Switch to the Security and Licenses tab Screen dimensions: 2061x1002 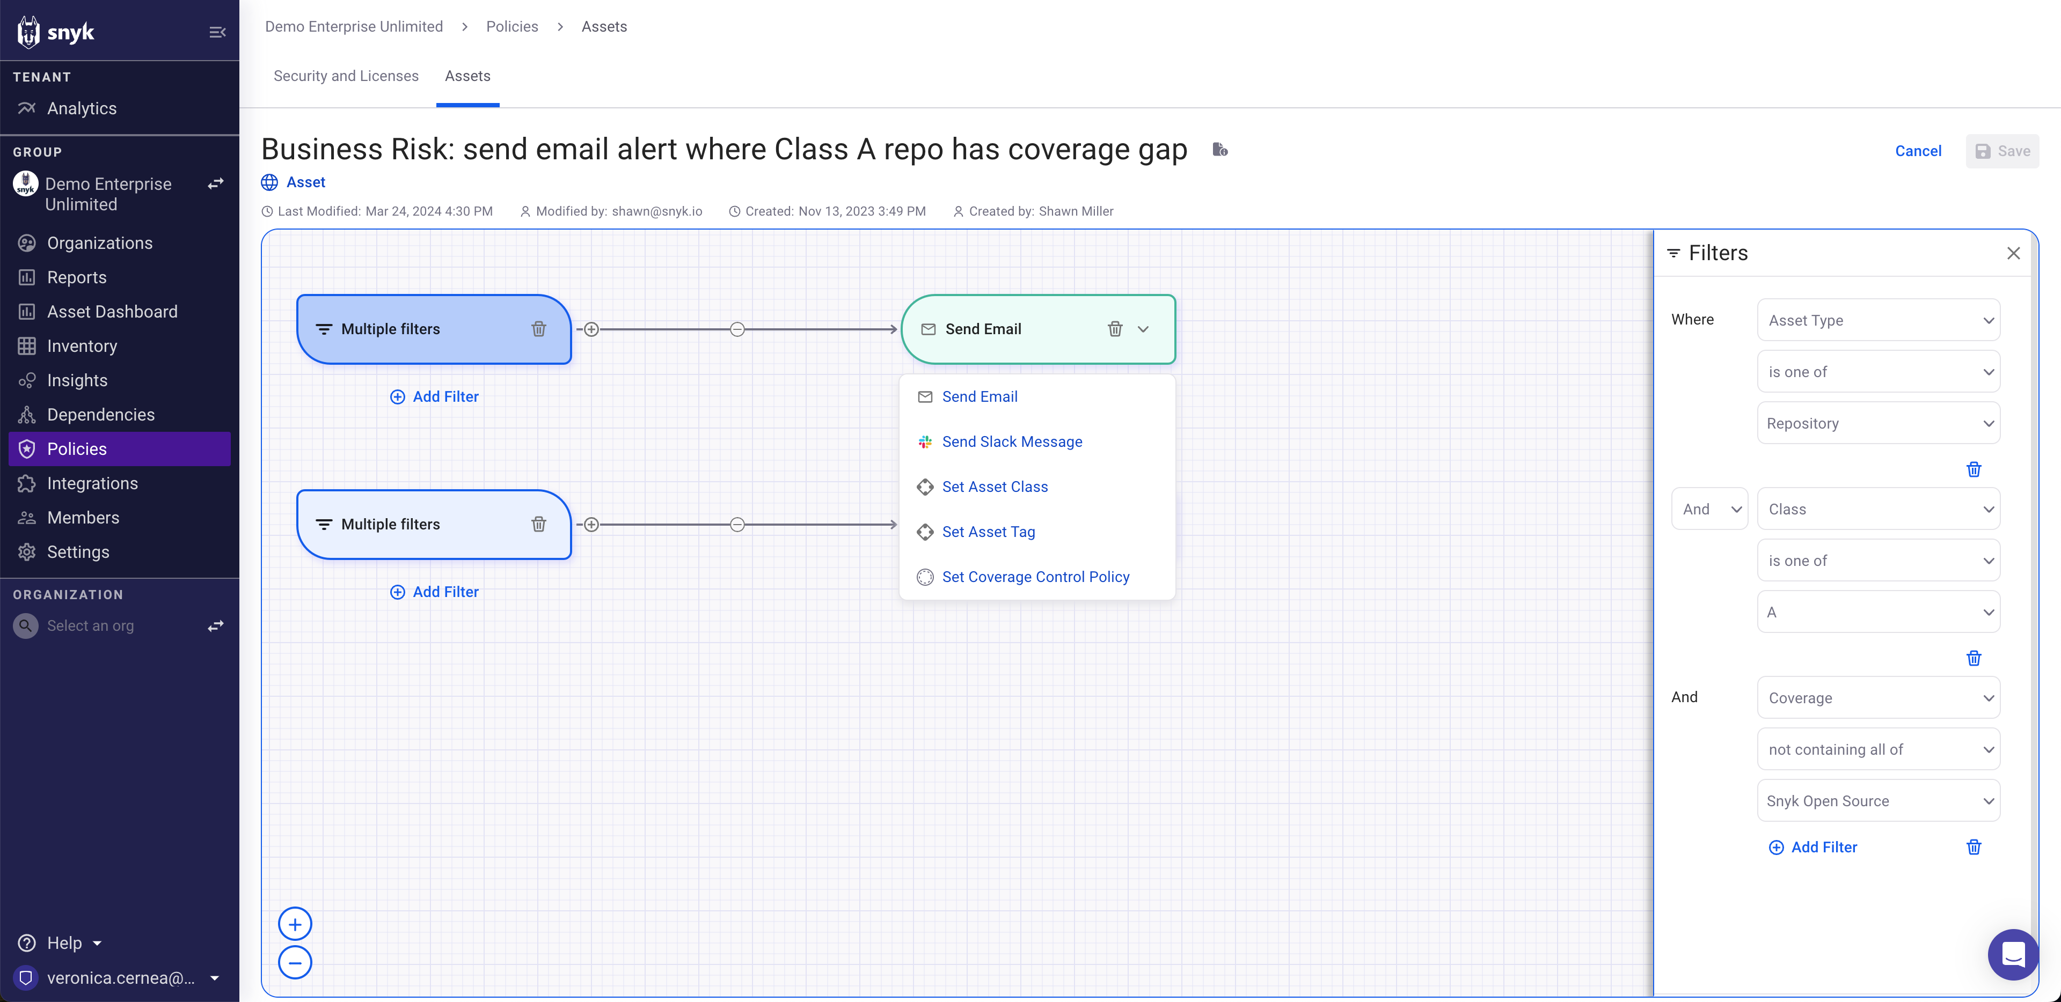pyautogui.click(x=346, y=76)
